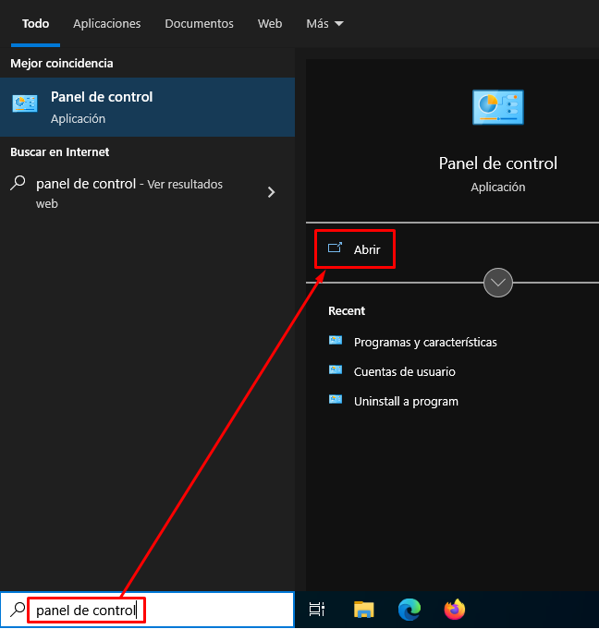This screenshot has height=629, width=599.
Task: Select the Panel de control best match result
Action: (x=147, y=107)
